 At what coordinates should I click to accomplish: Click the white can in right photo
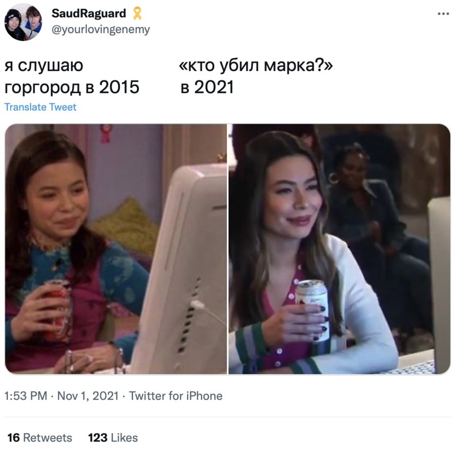(312, 310)
